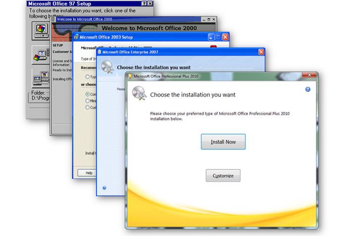Maximize the Office 2000 welcome window
355x236 pixels.
[209, 19]
